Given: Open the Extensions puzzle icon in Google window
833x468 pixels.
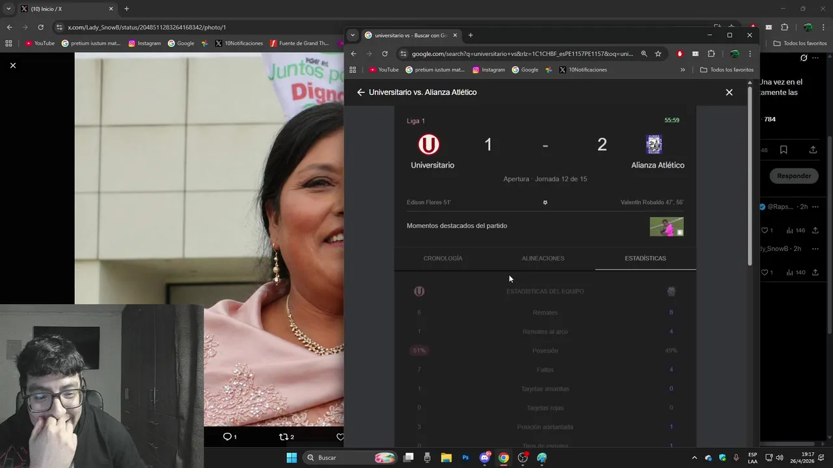Looking at the screenshot, I should [x=711, y=54].
